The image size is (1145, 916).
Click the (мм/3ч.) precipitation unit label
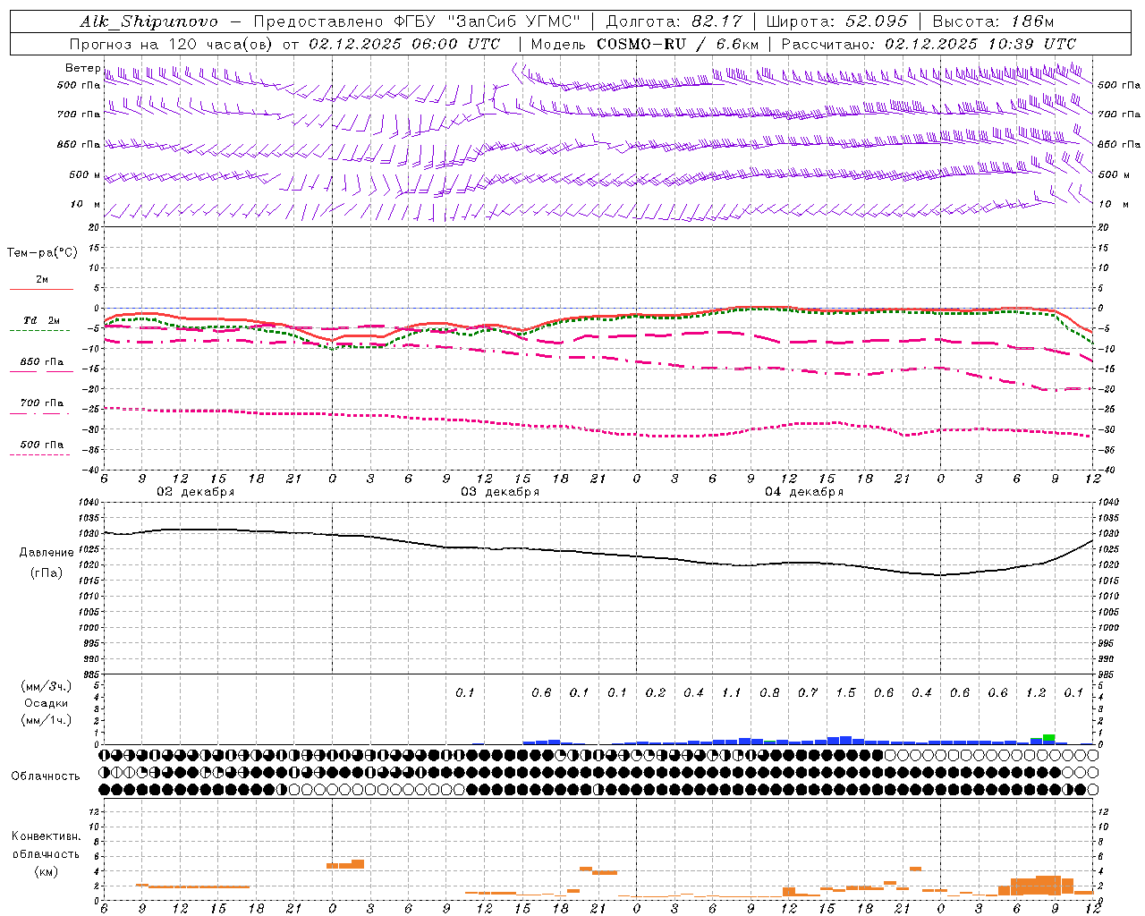pos(47,686)
